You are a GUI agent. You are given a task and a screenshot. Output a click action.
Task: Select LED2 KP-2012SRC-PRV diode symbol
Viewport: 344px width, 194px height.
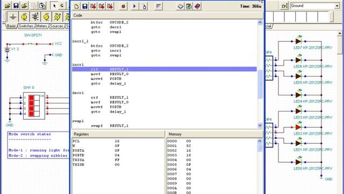click(x=298, y=127)
